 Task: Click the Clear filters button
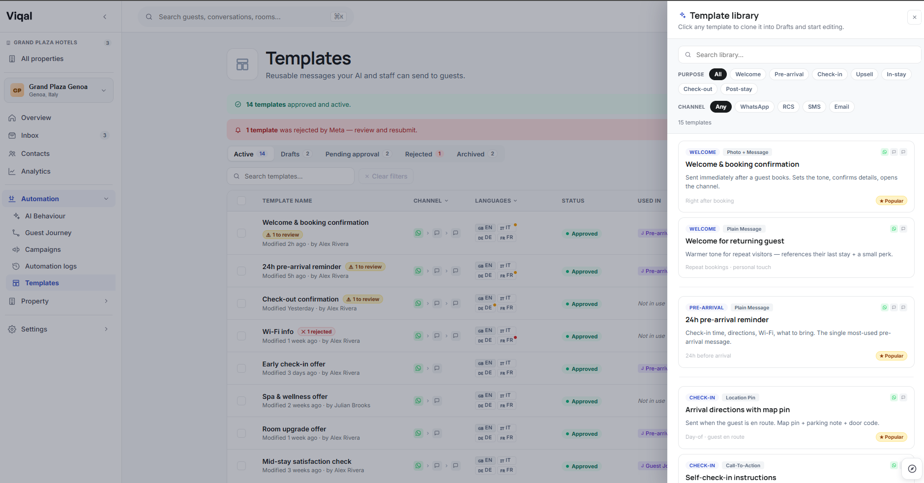[386, 177]
